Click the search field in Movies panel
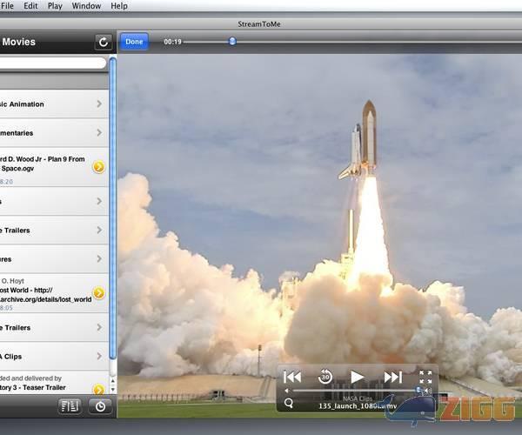This screenshot has width=522, height=435. click(52, 64)
